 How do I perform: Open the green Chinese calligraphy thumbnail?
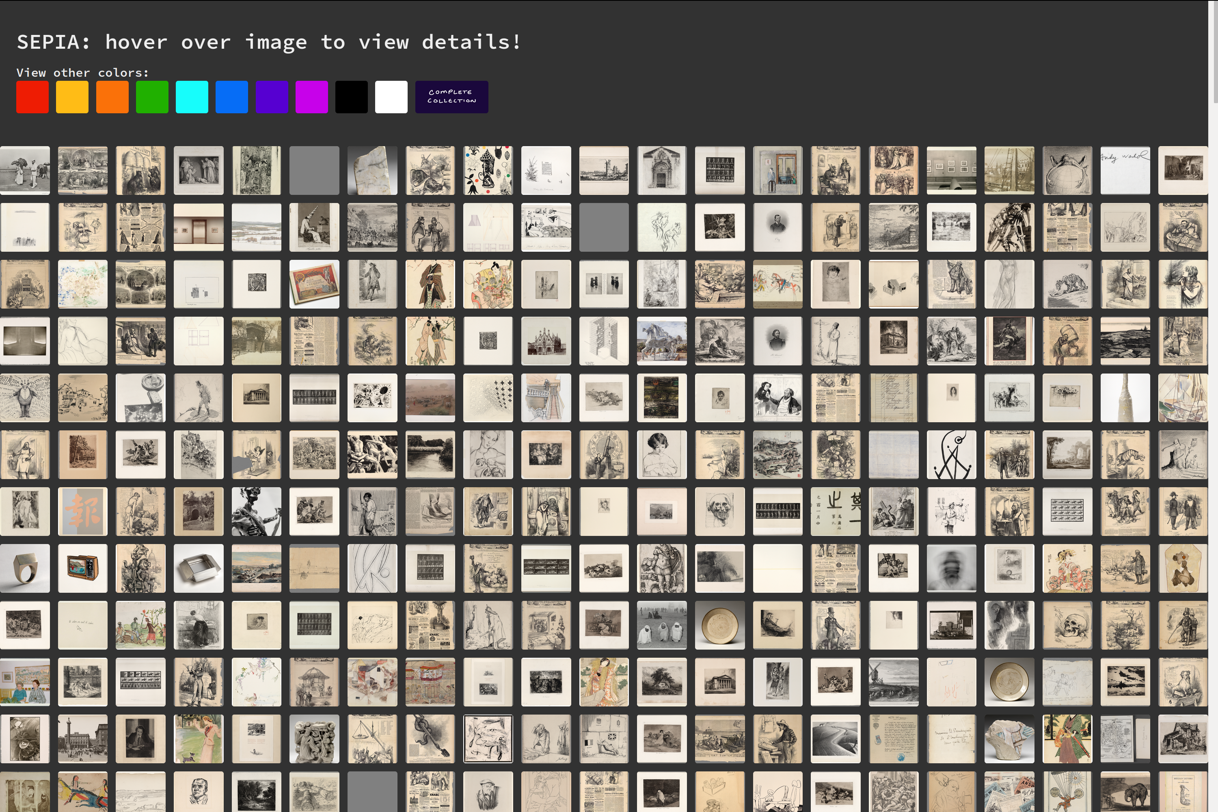835,511
